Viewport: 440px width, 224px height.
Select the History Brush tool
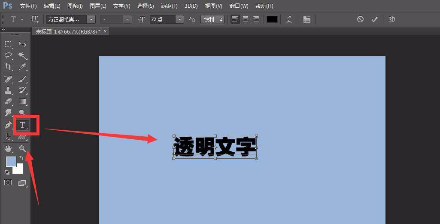pos(22,90)
